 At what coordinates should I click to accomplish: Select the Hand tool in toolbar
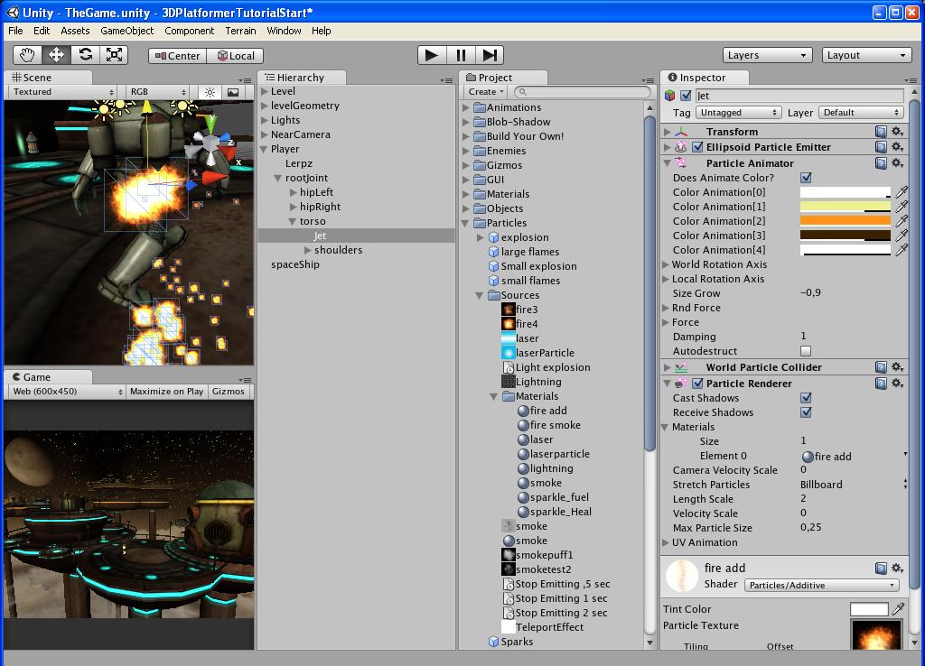27,55
